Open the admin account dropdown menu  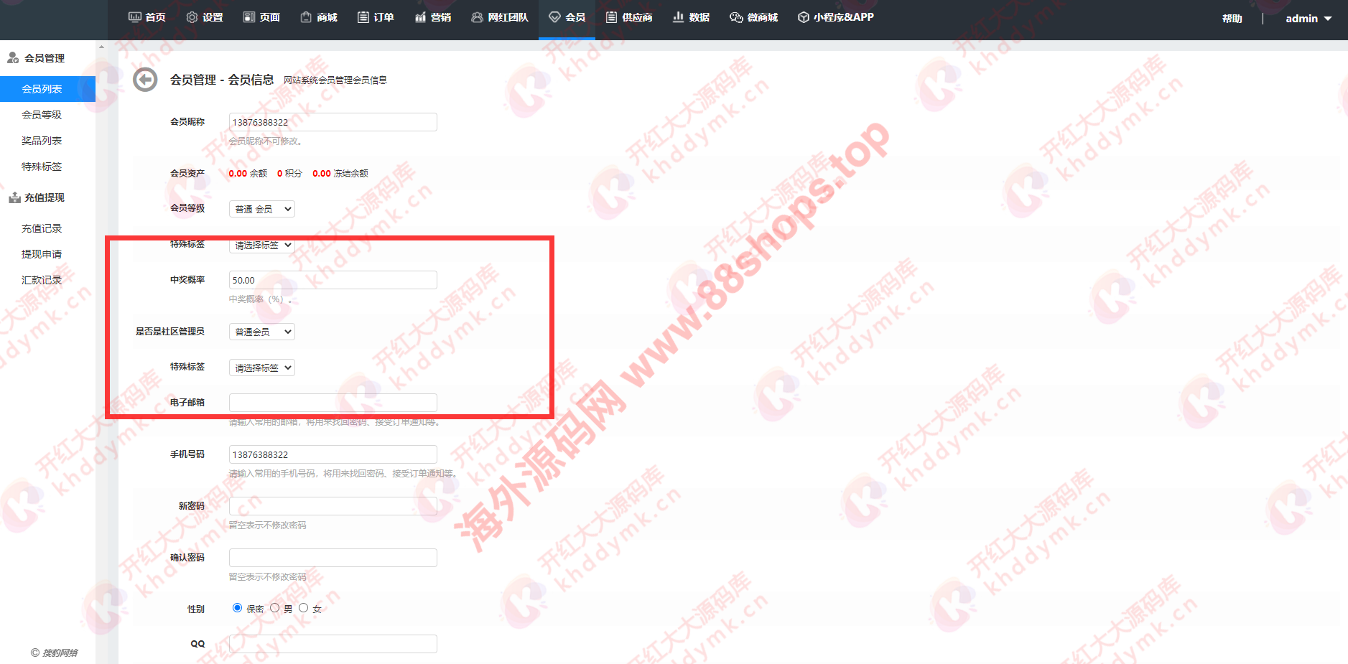click(x=1308, y=19)
